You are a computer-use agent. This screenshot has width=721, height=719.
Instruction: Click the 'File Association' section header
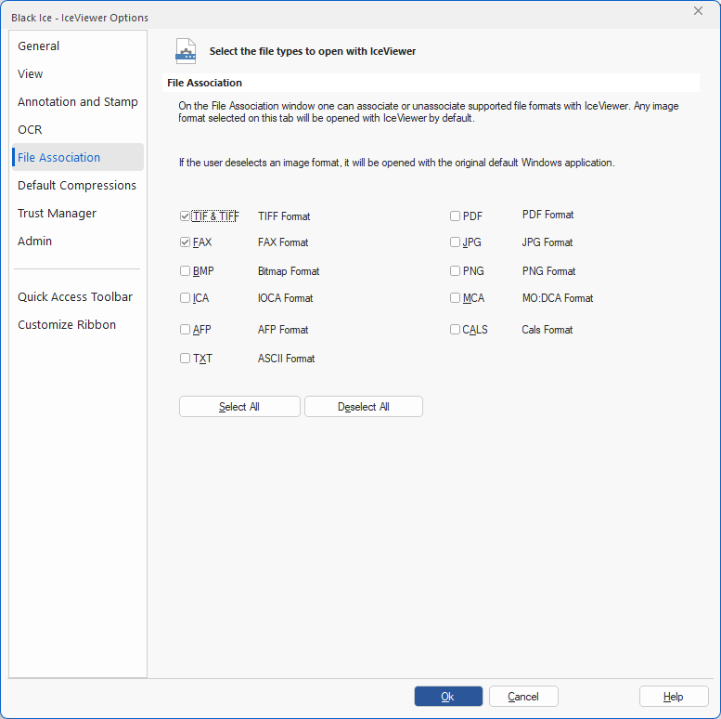[x=205, y=83]
